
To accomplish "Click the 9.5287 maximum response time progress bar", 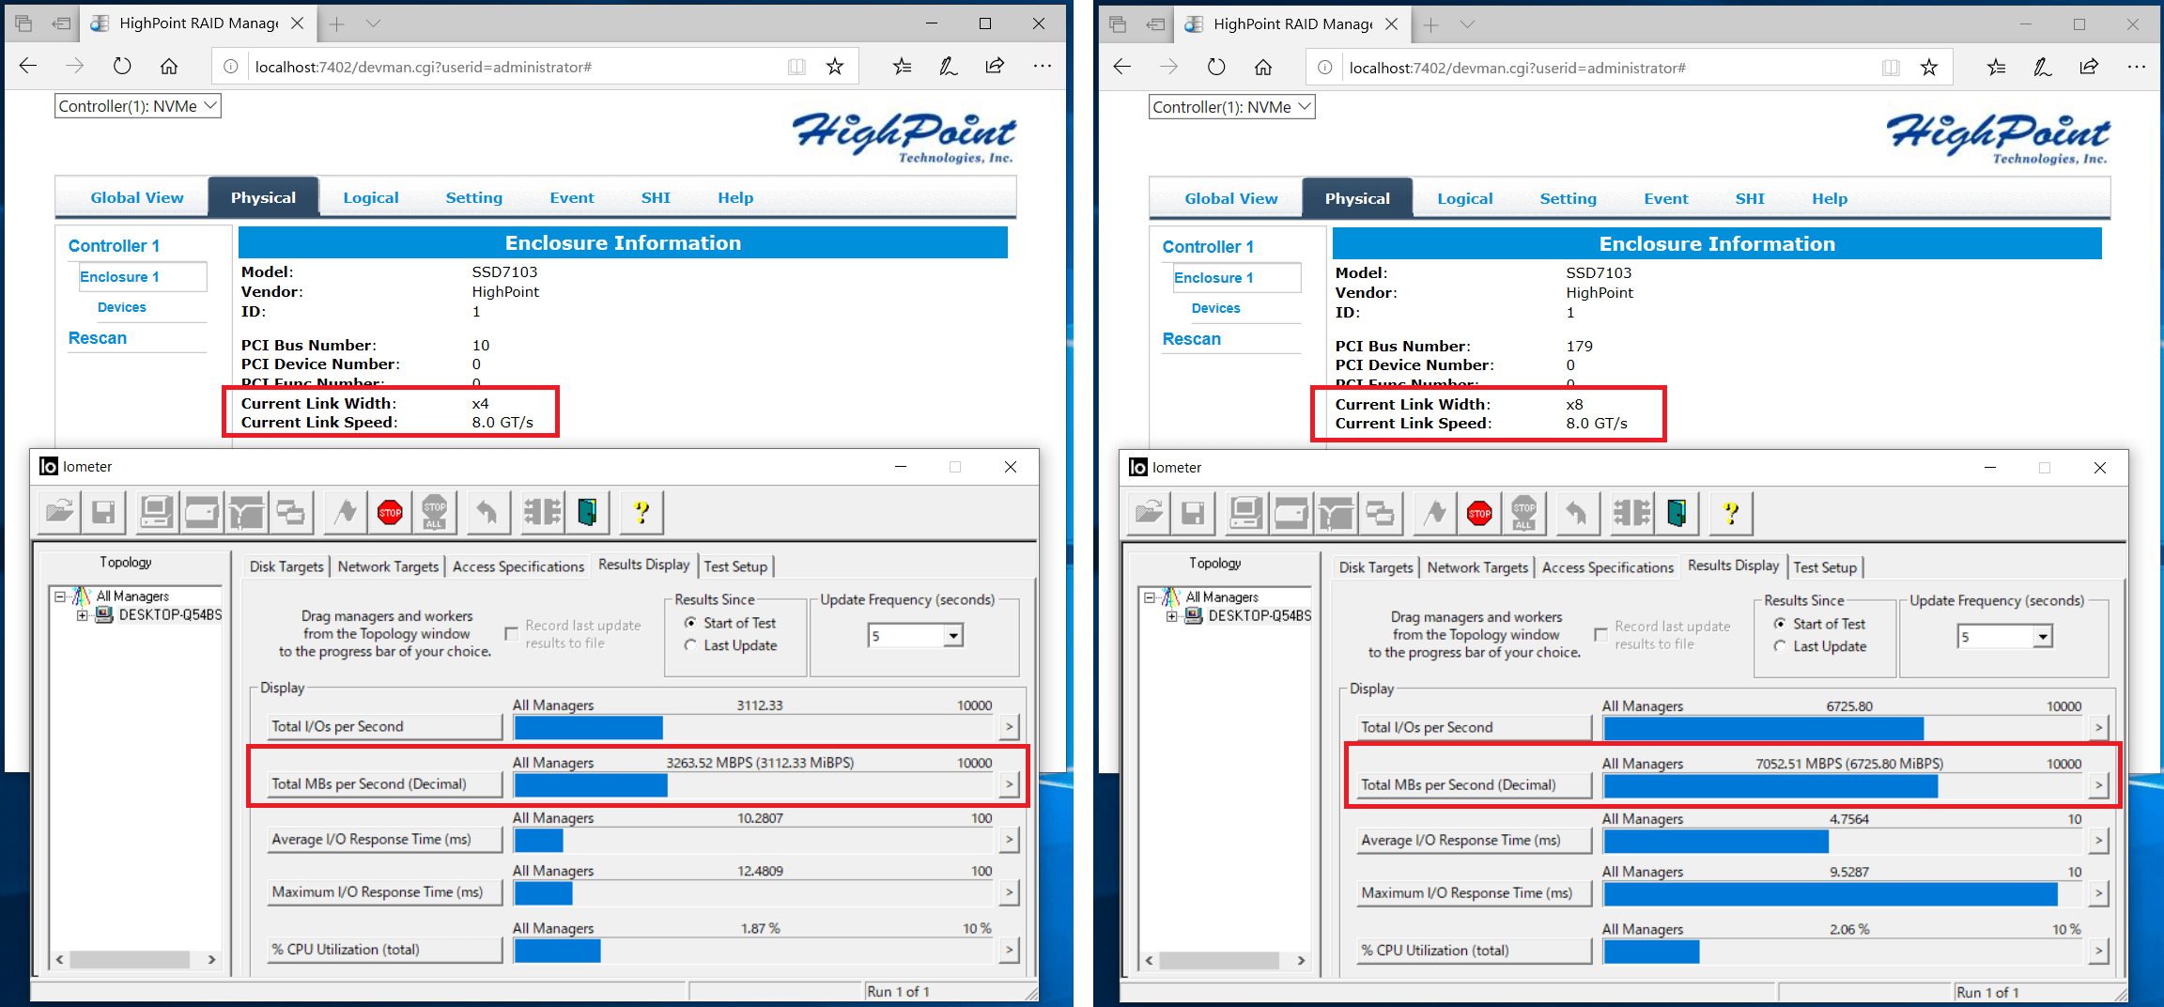I will point(1845,893).
